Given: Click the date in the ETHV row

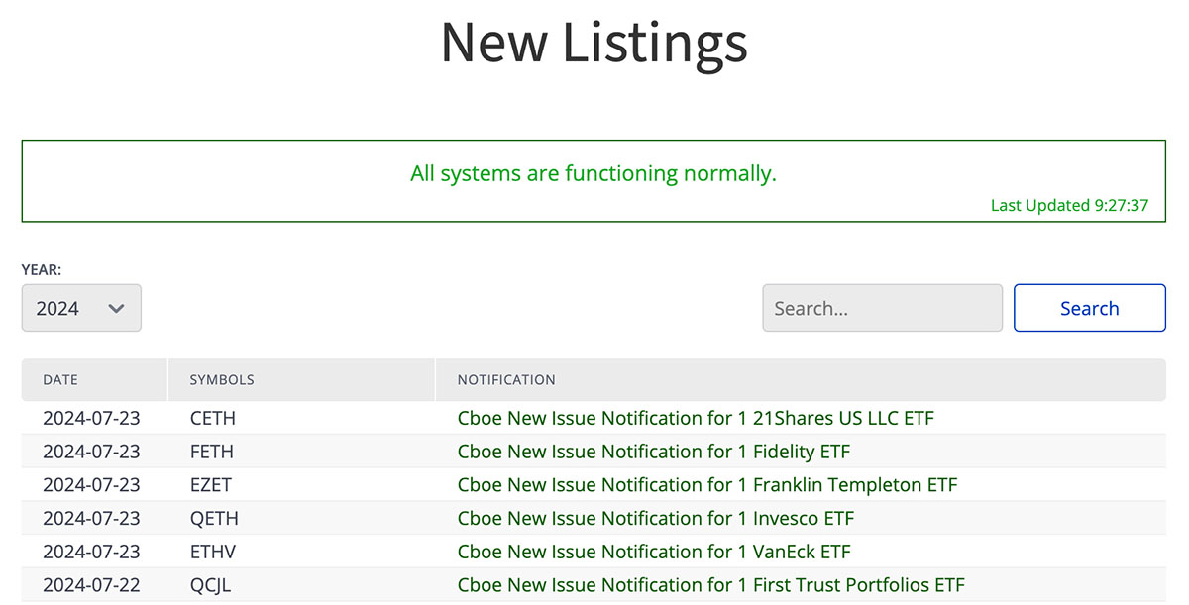Looking at the screenshot, I should click(91, 552).
